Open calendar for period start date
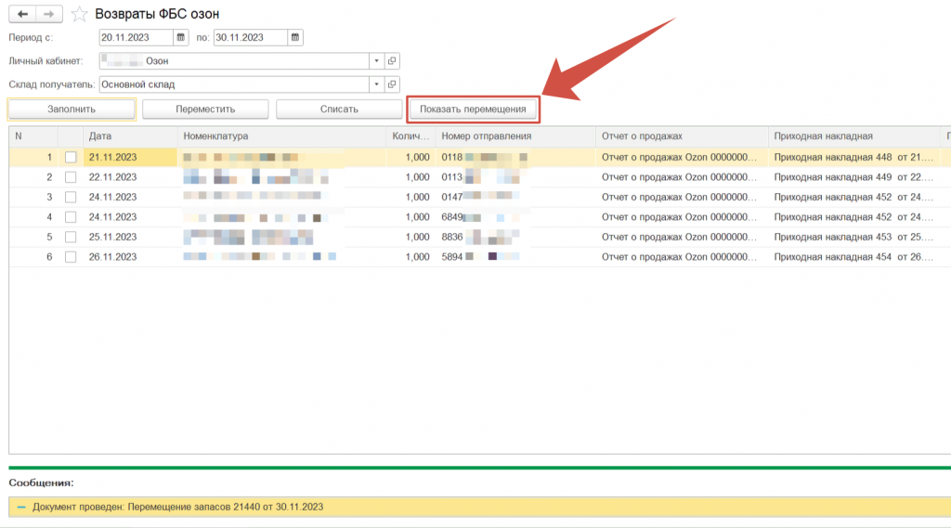The height and width of the screenshot is (528, 951). click(x=181, y=38)
